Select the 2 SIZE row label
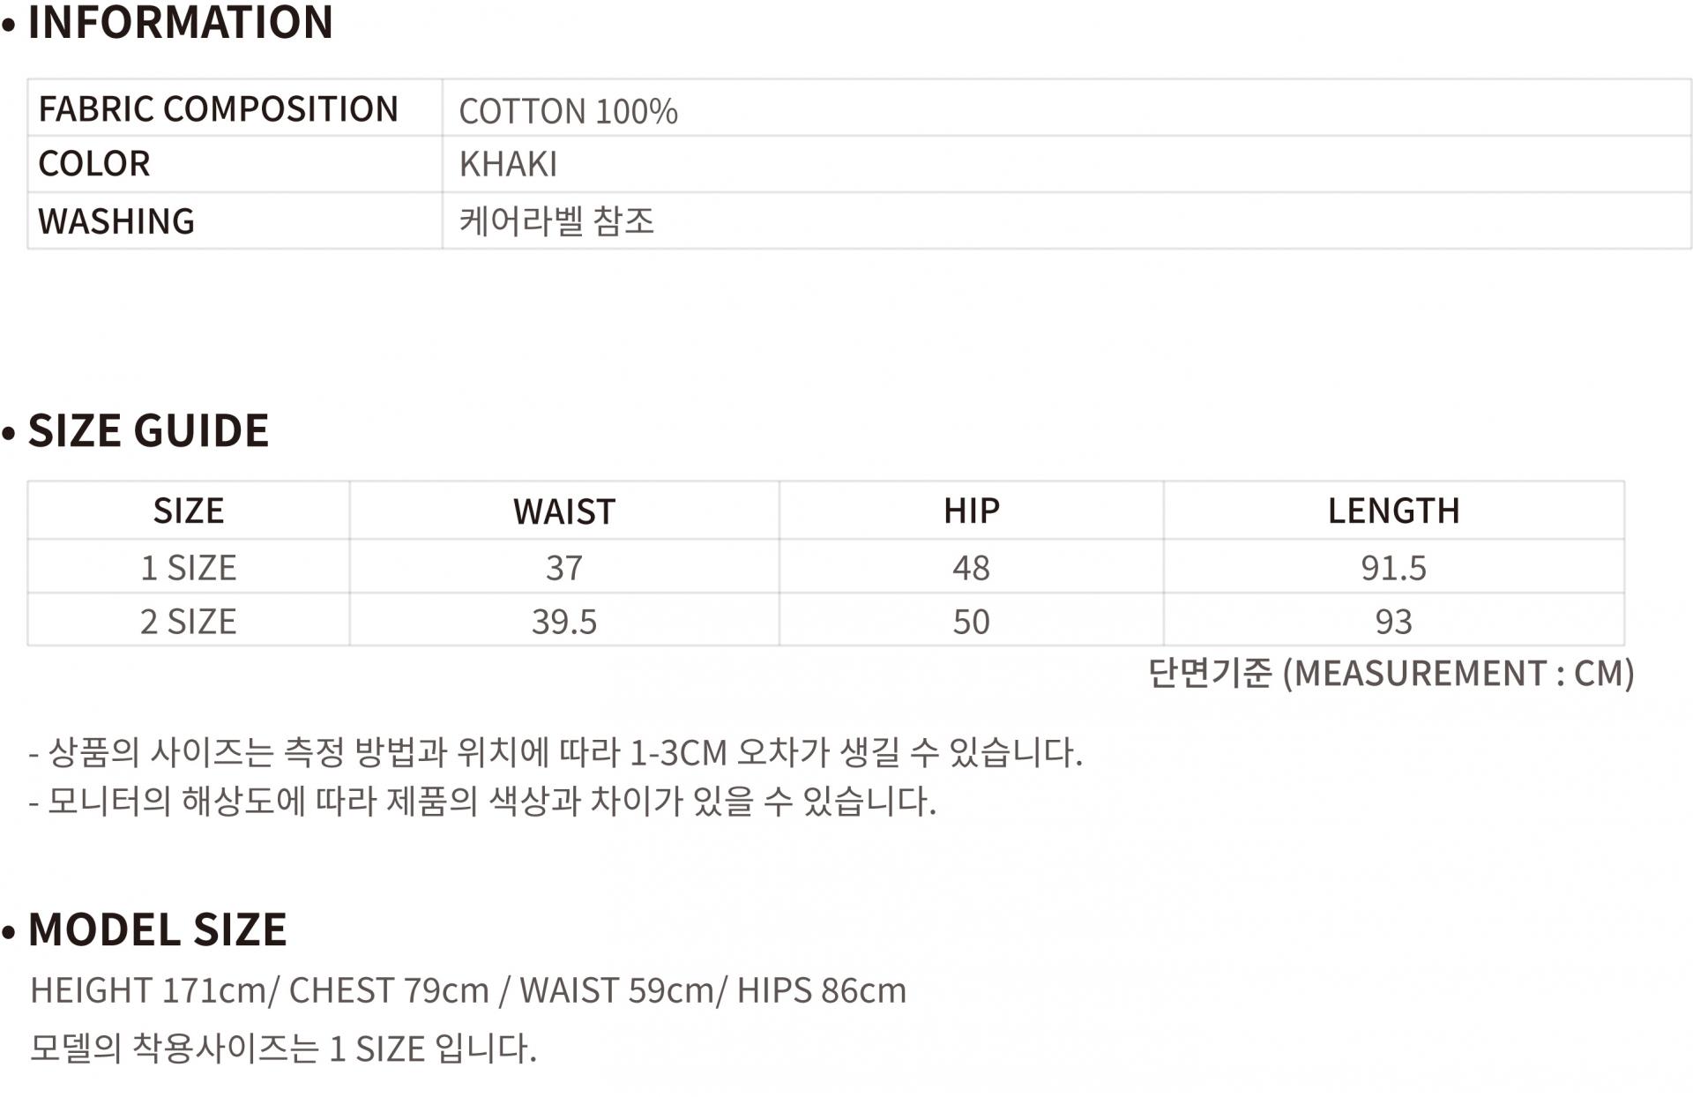Image resolution: width=1693 pixels, height=1097 pixels. click(189, 622)
